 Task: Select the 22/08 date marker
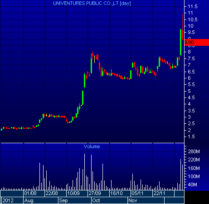52,193
